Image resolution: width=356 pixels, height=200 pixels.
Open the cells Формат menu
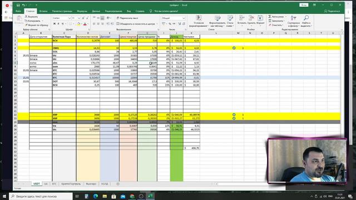click(260, 21)
